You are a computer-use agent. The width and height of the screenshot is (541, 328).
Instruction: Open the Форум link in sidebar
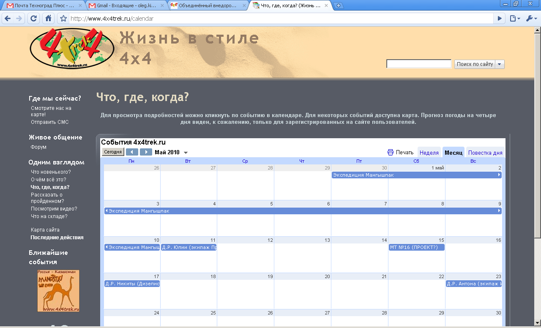[38, 147]
